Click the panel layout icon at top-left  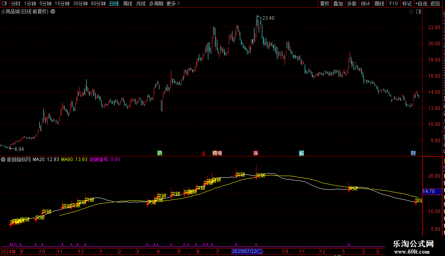[x=4, y=4]
